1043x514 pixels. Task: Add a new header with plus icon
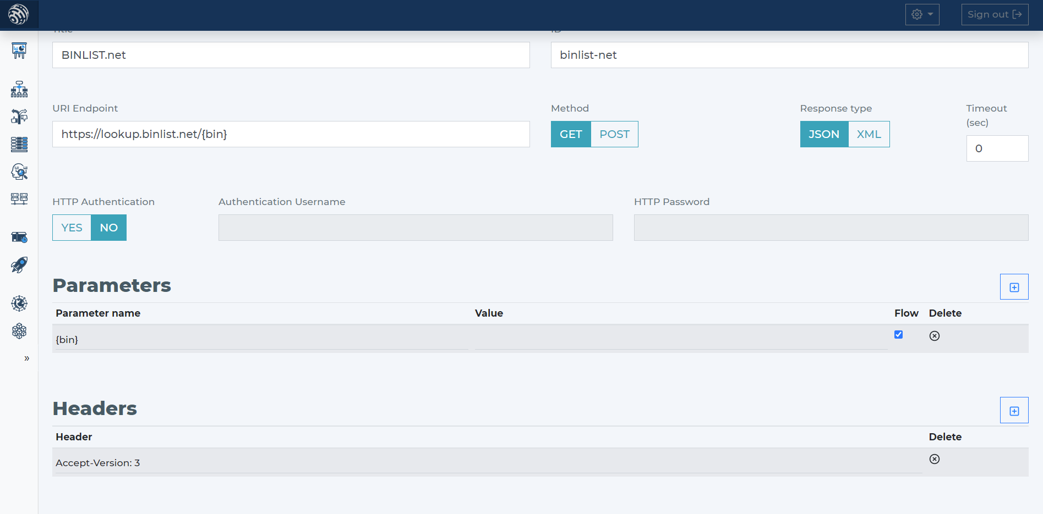(x=1014, y=411)
